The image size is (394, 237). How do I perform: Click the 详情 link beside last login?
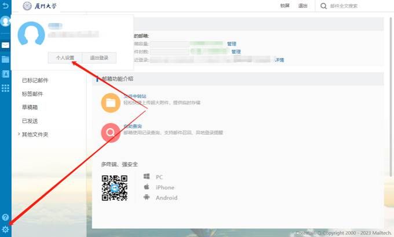click(x=279, y=60)
